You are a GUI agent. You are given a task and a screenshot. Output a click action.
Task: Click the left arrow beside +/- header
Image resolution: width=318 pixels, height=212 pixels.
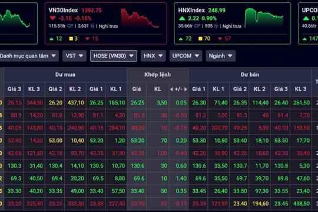171,89
